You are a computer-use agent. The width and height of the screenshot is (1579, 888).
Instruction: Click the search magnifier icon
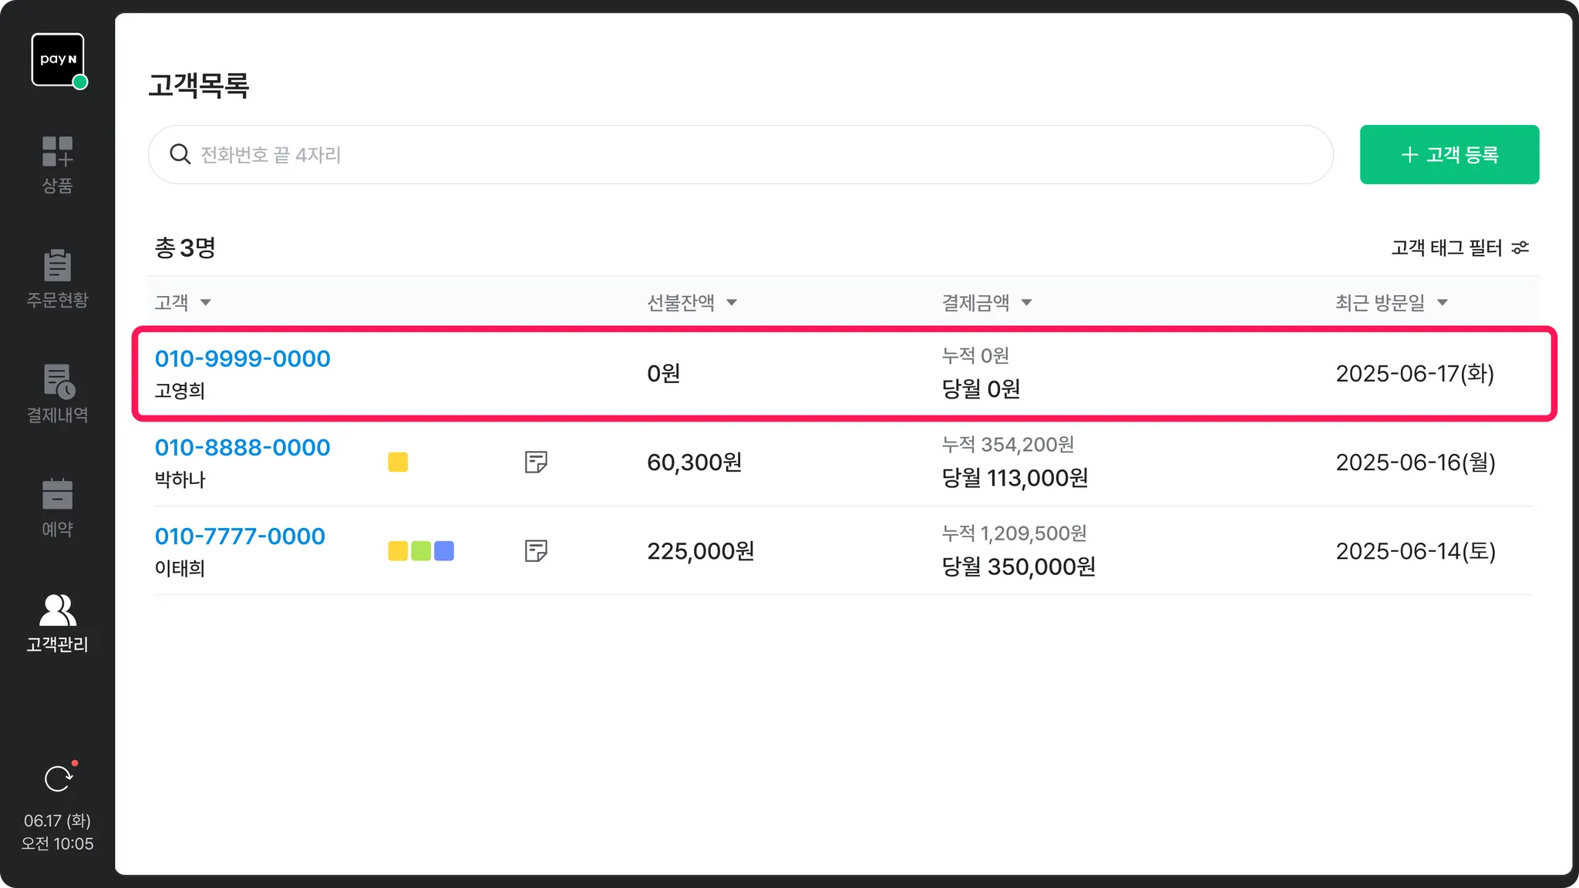pos(180,154)
